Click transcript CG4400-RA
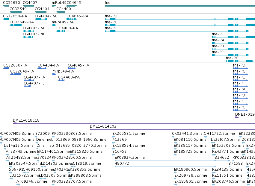Viewport: 255px width, 186px height. click(67, 28)
